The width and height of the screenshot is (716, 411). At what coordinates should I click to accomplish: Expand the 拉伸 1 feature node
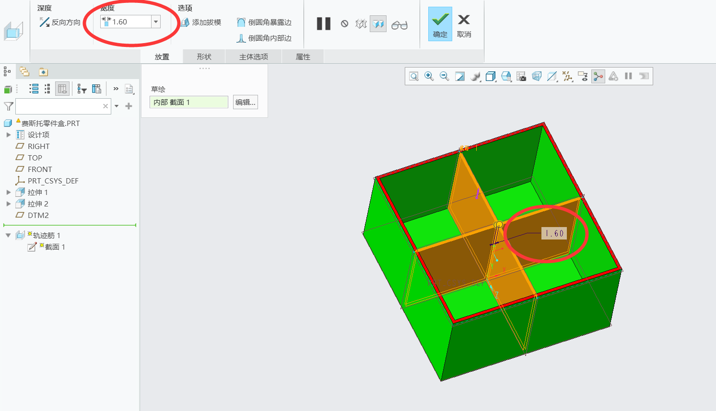click(x=8, y=192)
